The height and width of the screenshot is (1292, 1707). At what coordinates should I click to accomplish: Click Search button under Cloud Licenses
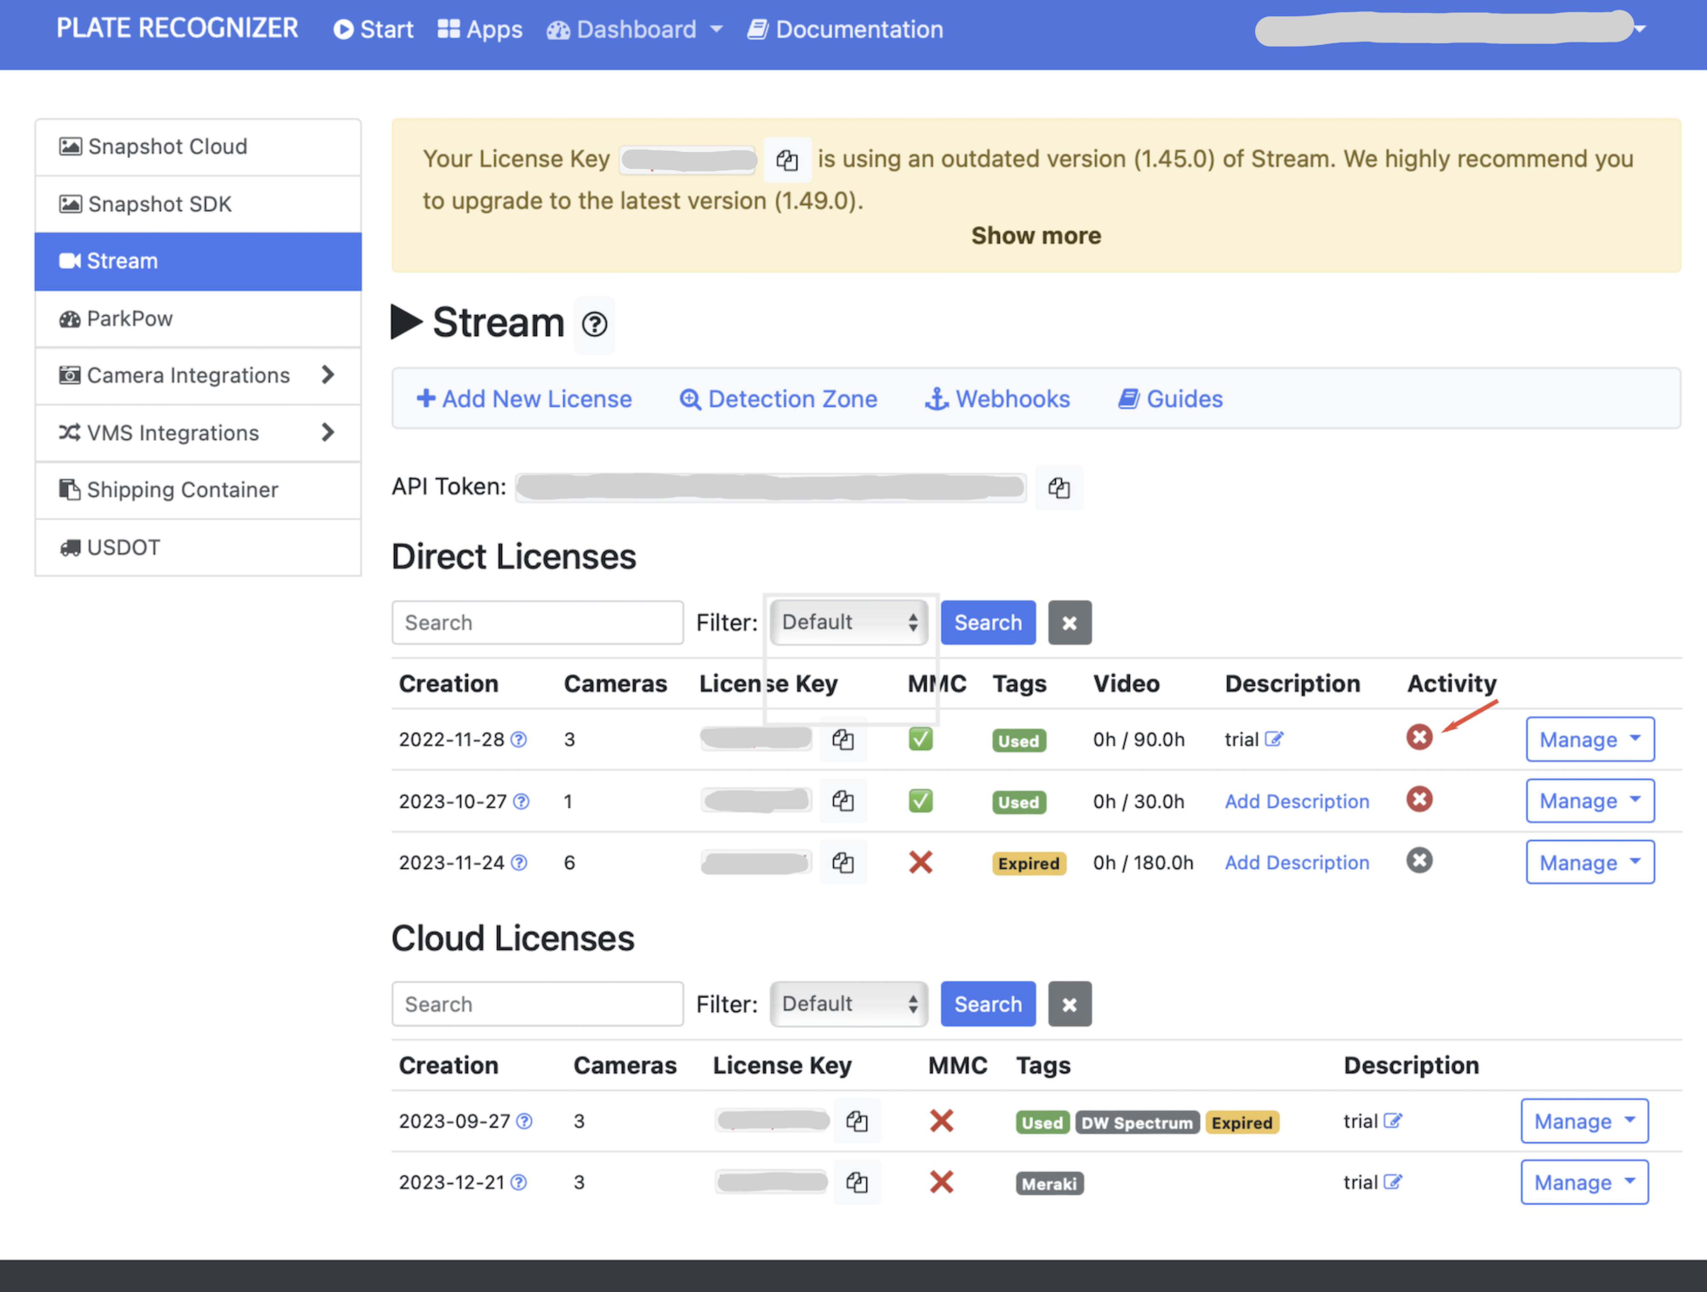[988, 1004]
